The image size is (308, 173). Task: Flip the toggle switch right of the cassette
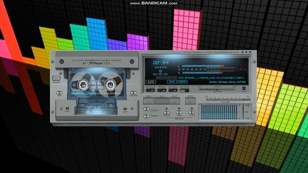tap(133, 93)
